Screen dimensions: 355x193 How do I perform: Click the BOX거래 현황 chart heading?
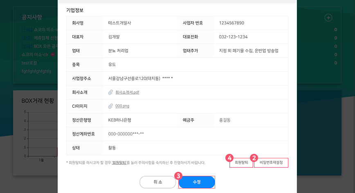point(38,101)
